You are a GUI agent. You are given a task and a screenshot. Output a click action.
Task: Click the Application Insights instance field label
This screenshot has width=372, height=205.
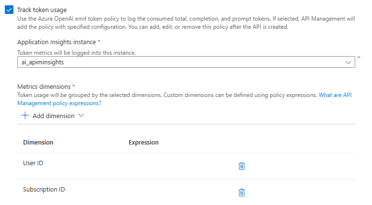tap(57, 42)
